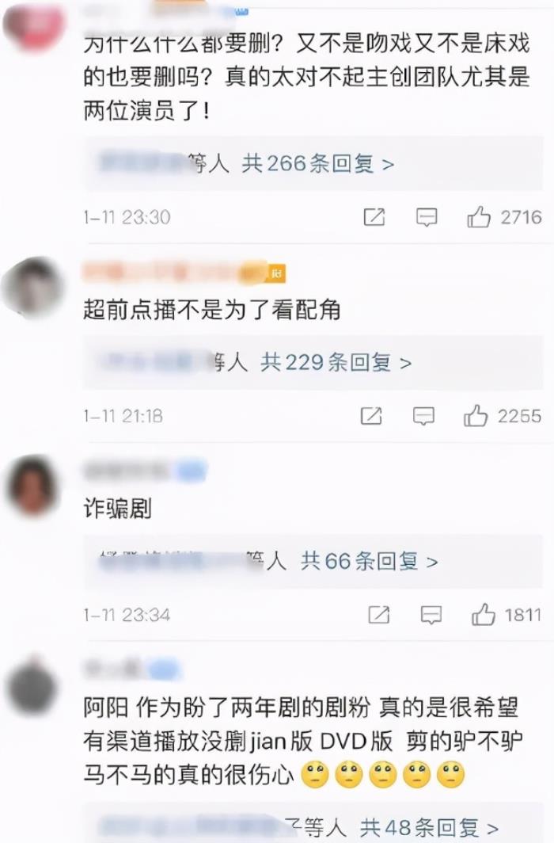
Task: Expand the 共66条回复 thread
Action: pyautogui.click(x=370, y=561)
